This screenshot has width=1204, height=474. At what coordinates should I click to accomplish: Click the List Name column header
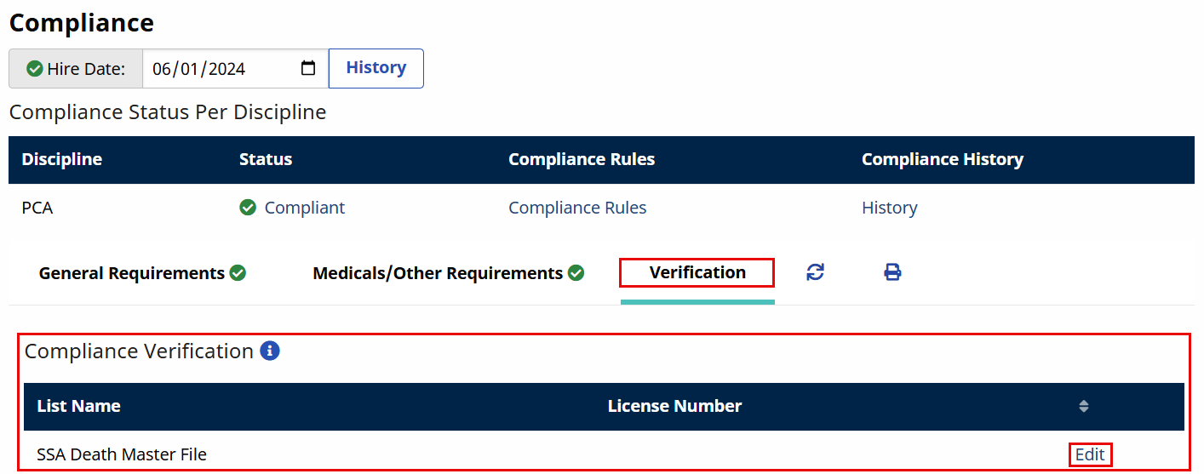click(x=78, y=407)
